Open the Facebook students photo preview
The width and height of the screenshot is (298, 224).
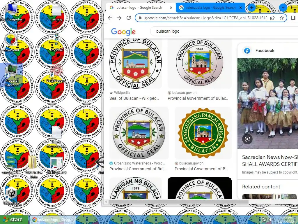[x=268, y=104]
